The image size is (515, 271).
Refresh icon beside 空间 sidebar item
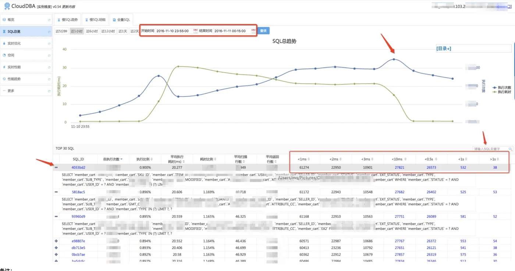click(49, 55)
